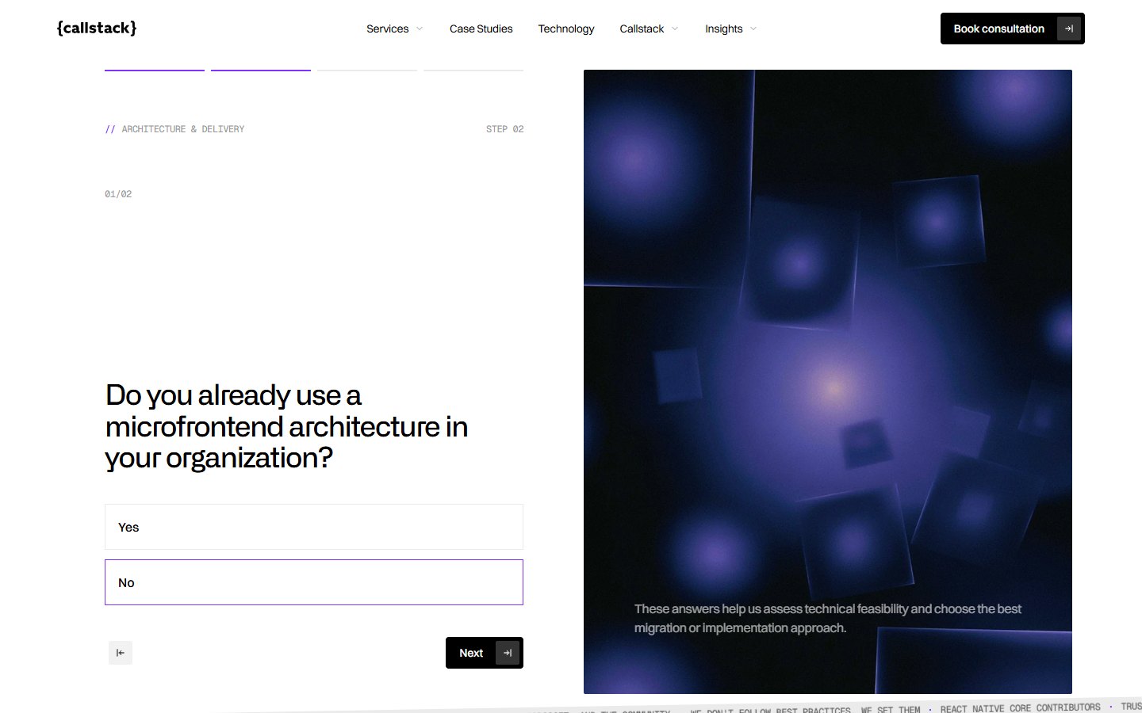Click the REACT NATIVE CORE CONTRIBUTORS ticker text
This screenshot has width=1142, height=713.
tap(1021, 707)
